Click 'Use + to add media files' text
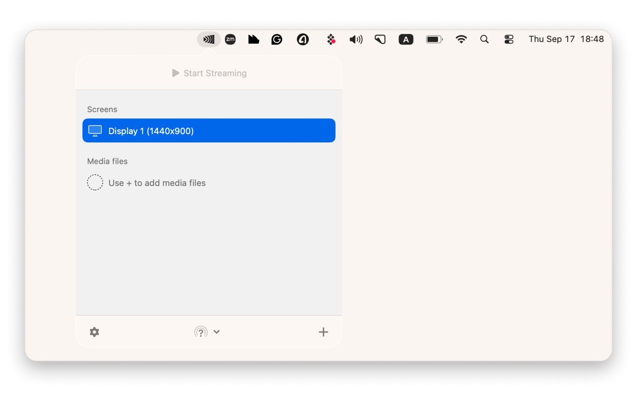637x394 pixels. (x=157, y=183)
